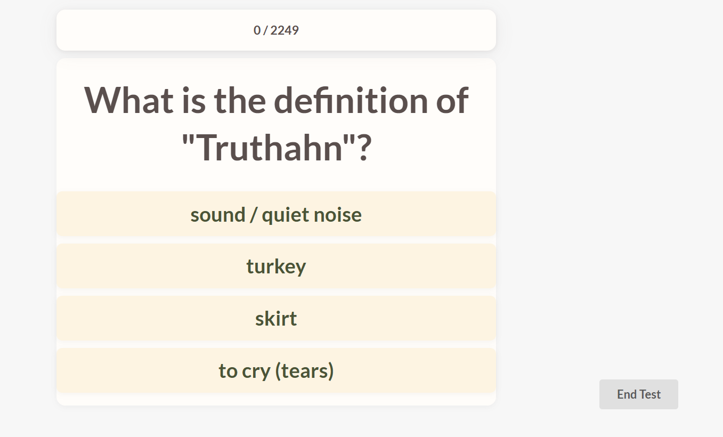Click the question text about "Truthahn"
The image size is (723, 437).
click(x=276, y=124)
